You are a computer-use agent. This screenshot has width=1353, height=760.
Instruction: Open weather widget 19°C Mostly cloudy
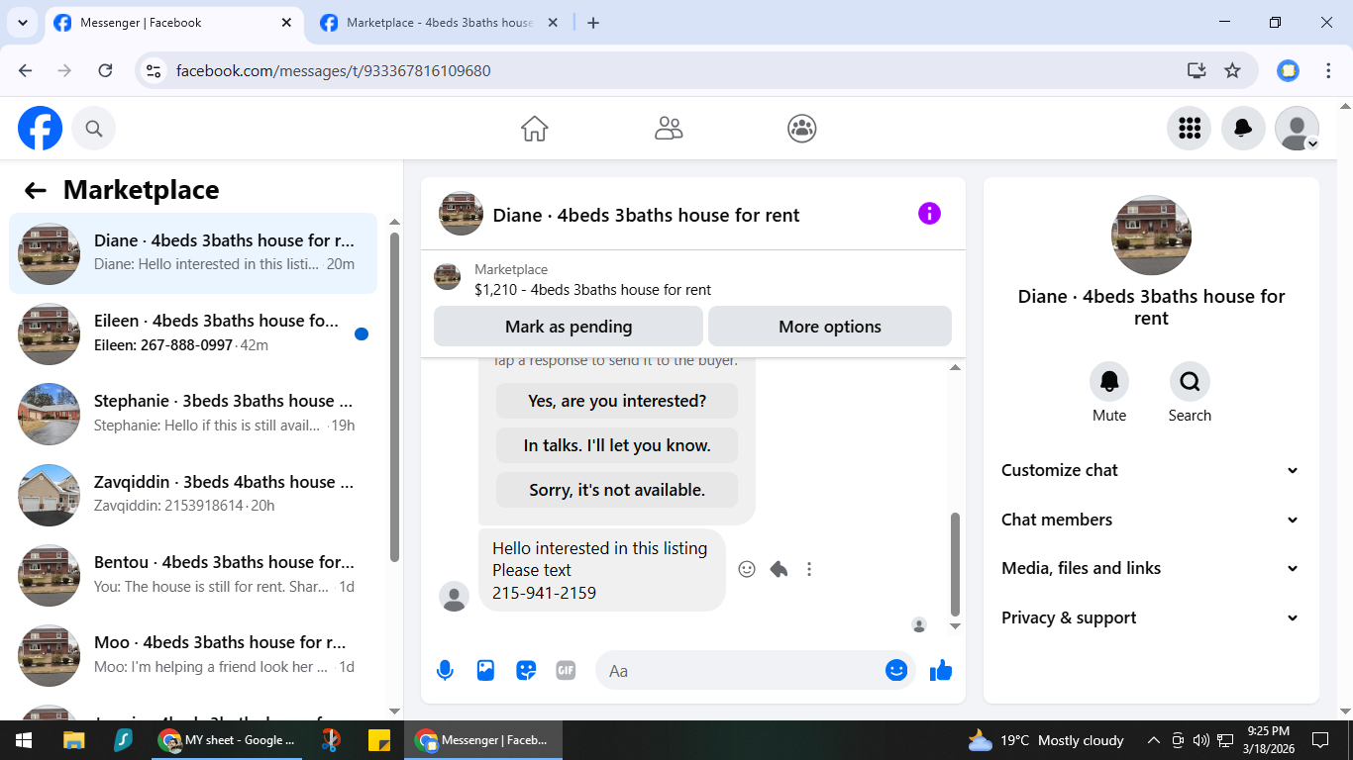(1046, 740)
